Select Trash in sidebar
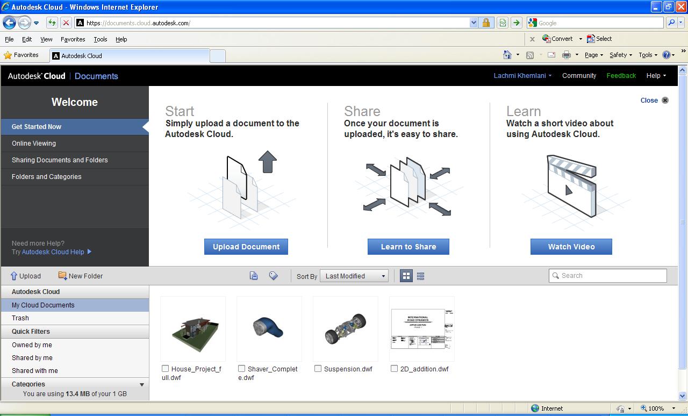Screen dimensions: 688x416 point(75,318)
